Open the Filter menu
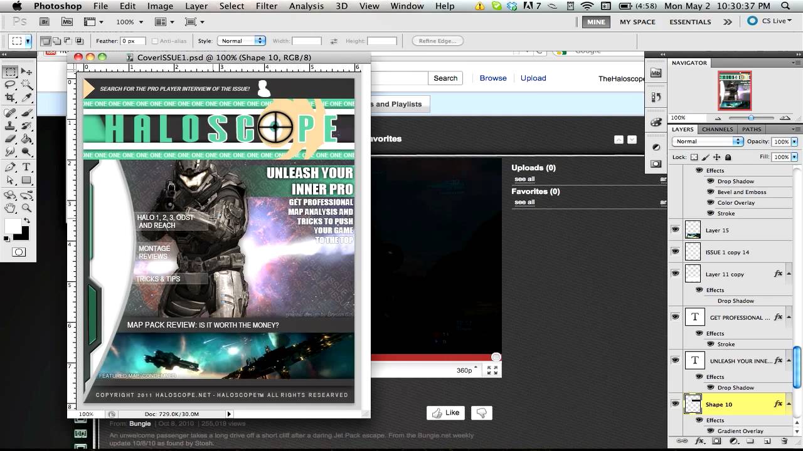The height and width of the screenshot is (451, 803). [x=267, y=6]
